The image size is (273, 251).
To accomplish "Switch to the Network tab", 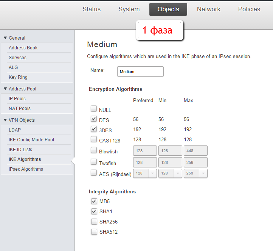I will tap(208, 9).
